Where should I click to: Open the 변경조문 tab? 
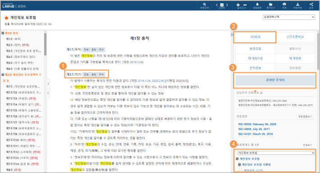click(x=255, y=49)
